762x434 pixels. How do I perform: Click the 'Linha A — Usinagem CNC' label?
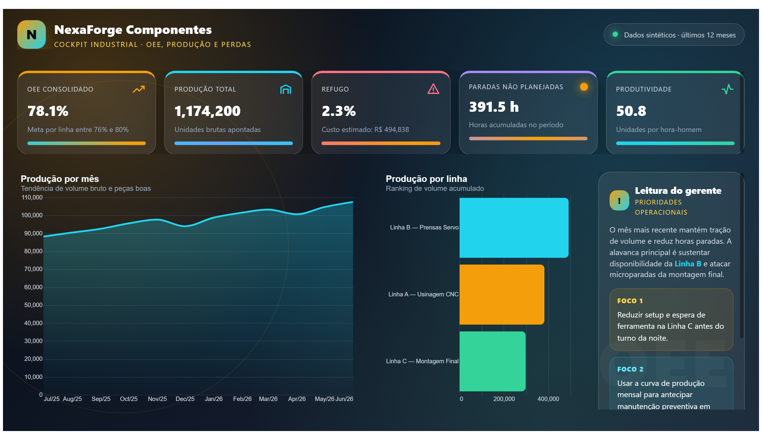[x=423, y=294]
